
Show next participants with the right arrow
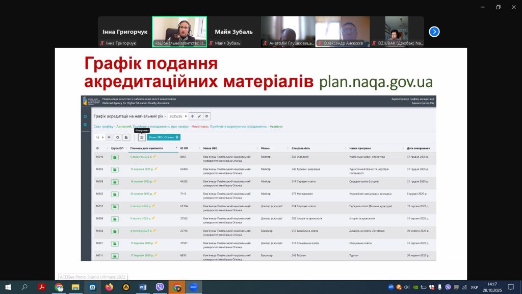click(434, 32)
